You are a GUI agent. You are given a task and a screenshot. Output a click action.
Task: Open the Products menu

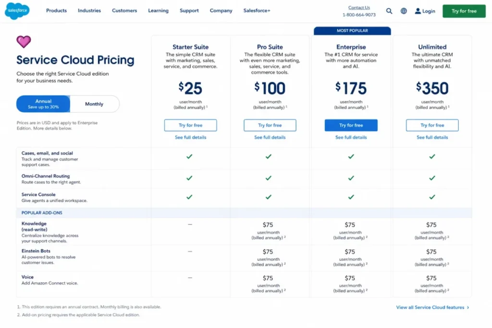point(57,11)
